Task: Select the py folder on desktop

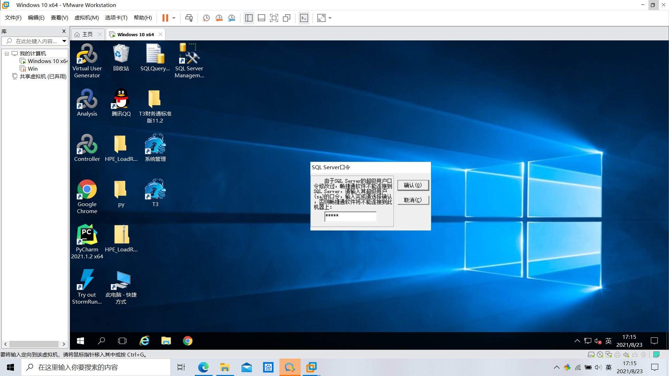Action: (121, 193)
